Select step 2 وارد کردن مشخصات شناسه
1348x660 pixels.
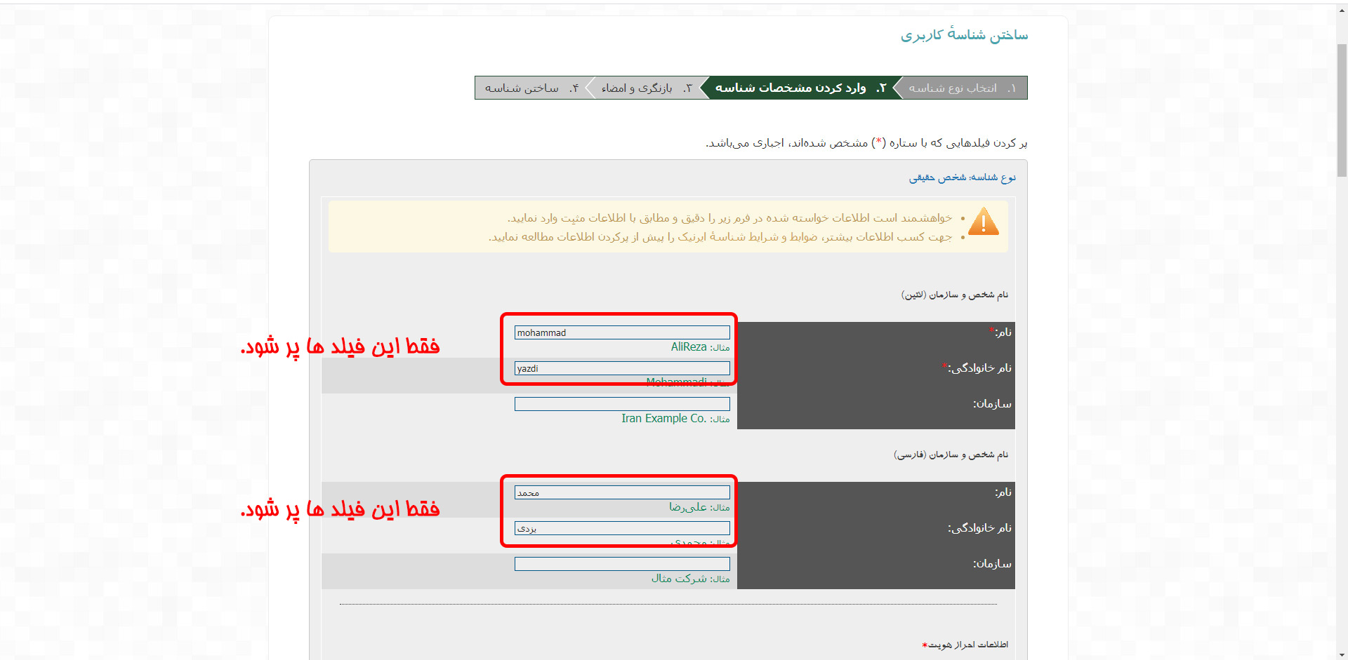(800, 88)
